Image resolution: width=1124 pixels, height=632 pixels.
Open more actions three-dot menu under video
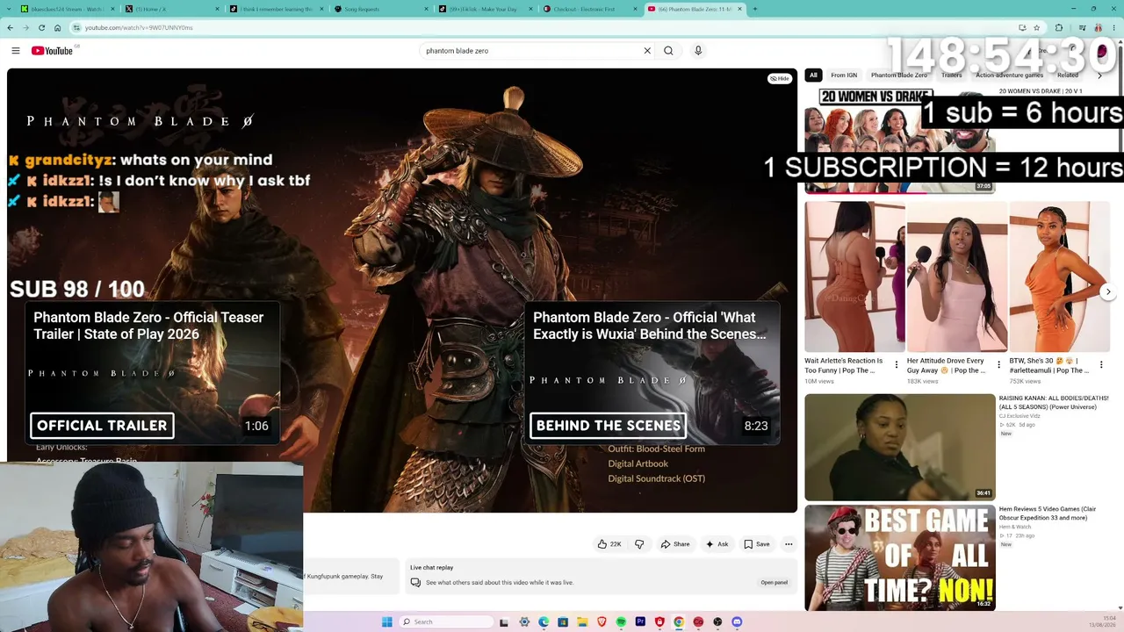[x=789, y=544]
